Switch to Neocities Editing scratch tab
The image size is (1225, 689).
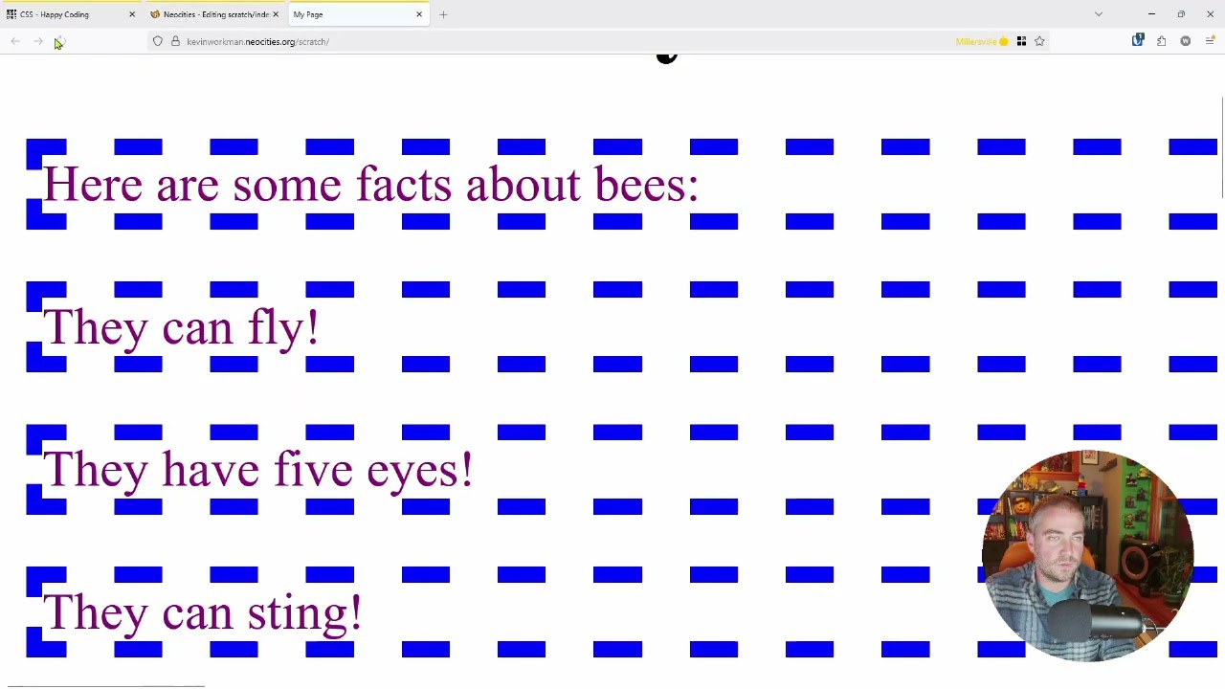point(214,14)
